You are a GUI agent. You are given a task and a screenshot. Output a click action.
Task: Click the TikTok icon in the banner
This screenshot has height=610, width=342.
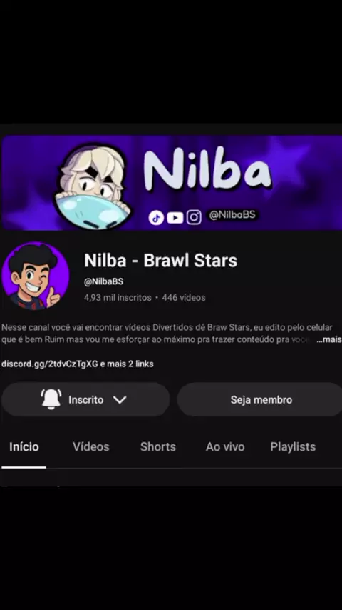tap(156, 218)
